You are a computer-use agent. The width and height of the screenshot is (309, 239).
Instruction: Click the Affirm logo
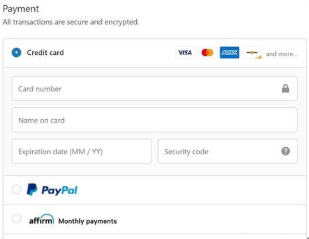[x=41, y=219]
